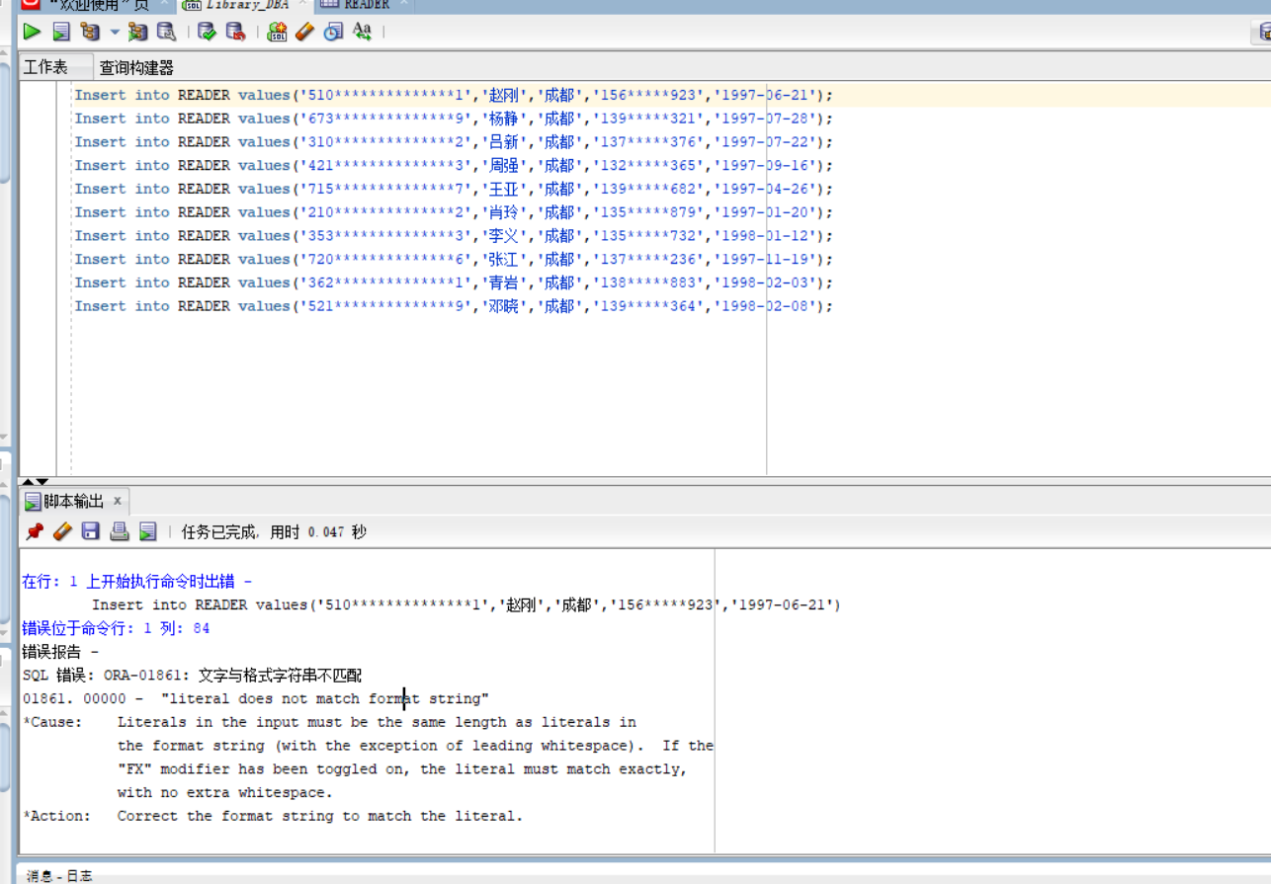Click the run script icon in output toolbar
This screenshot has width=1271, height=884.
point(148,531)
